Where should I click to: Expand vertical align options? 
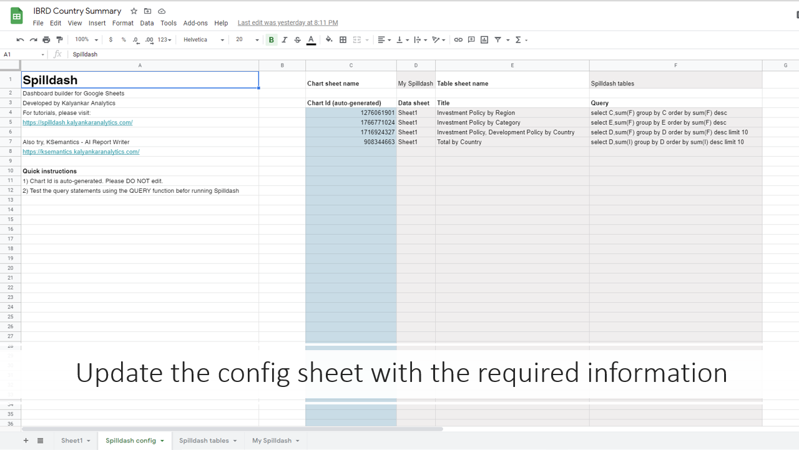pos(403,40)
